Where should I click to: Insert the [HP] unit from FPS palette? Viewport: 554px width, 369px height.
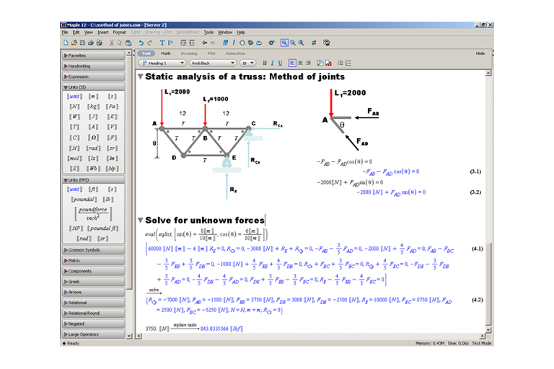pos(76,228)
